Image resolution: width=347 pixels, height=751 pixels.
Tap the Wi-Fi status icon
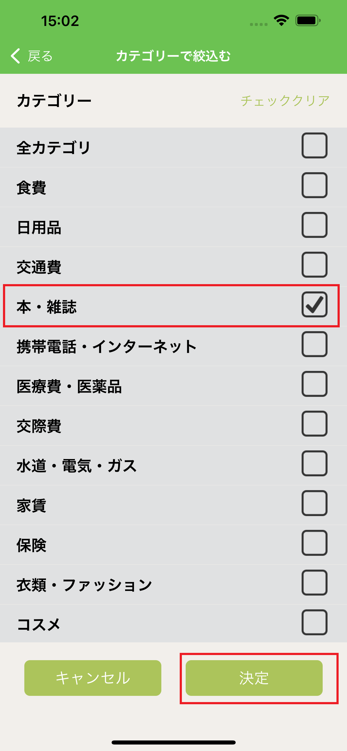281,20
